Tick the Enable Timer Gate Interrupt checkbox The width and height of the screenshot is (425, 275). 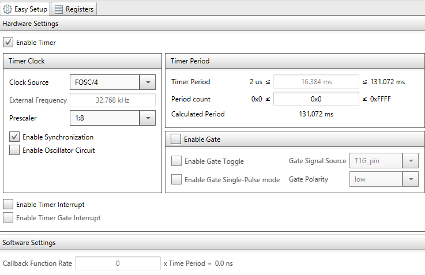tap(8, 218)
